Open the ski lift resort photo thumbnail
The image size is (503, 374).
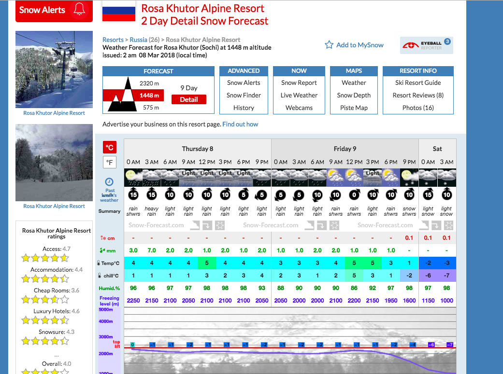[x=54, y=69]
